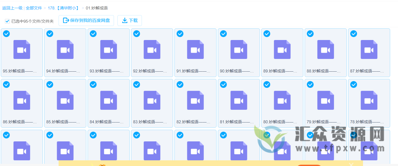Click the video icon of file 95.妙解成语

[22, 49]
